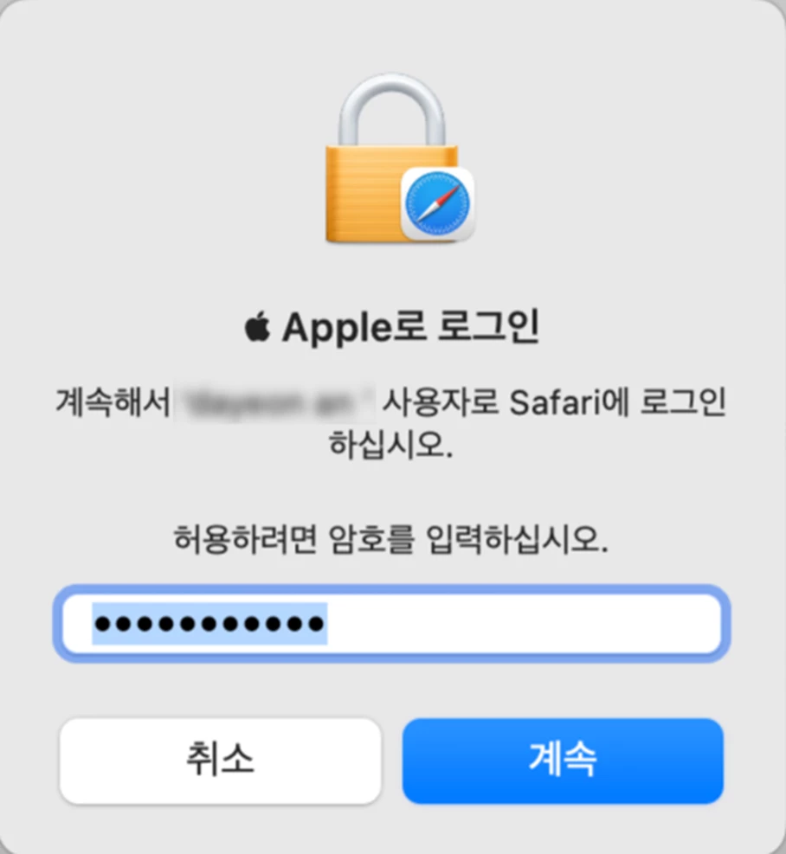Viewport: 786px width, 854px height.
Task: Click the '허용하려면 암호를 입력하십시오.' prompt
Action: tap(390, 540)
